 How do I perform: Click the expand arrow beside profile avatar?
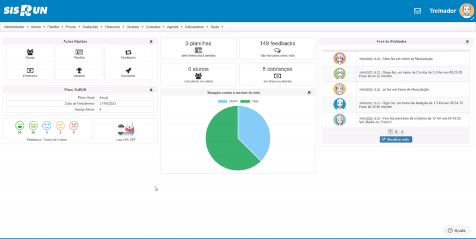(x=472, y=19)
